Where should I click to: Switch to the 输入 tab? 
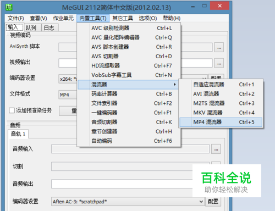pyautogui.click(x=14, y=27)
